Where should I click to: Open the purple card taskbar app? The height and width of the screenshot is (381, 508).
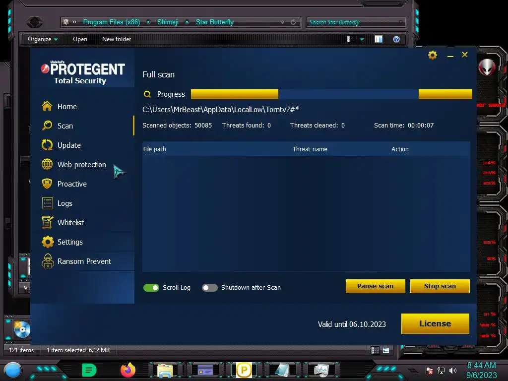(x=205, y=370)
